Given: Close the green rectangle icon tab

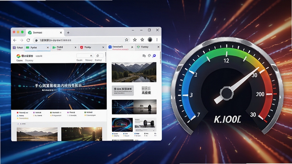Looking at the screenshot, I should click(x=48, y=48).
